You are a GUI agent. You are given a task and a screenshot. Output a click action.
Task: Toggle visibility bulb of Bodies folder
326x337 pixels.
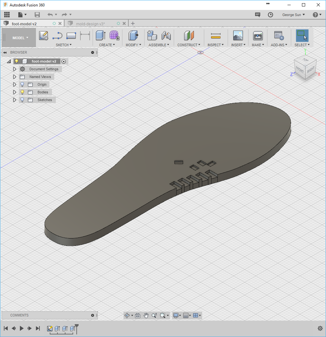coord(22,92)
